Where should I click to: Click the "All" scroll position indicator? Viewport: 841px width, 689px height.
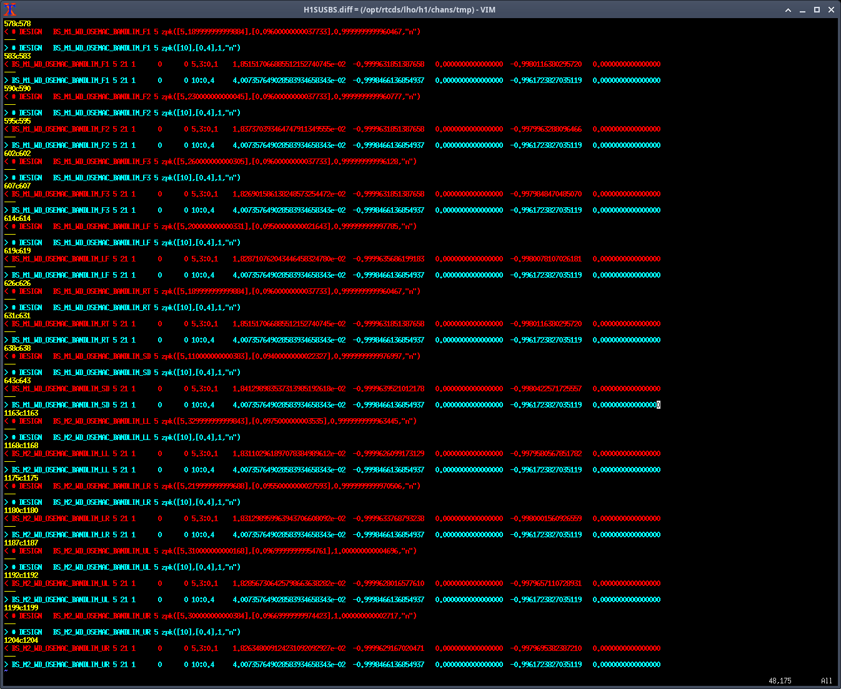pyautogui.click(x=826, y=681)
